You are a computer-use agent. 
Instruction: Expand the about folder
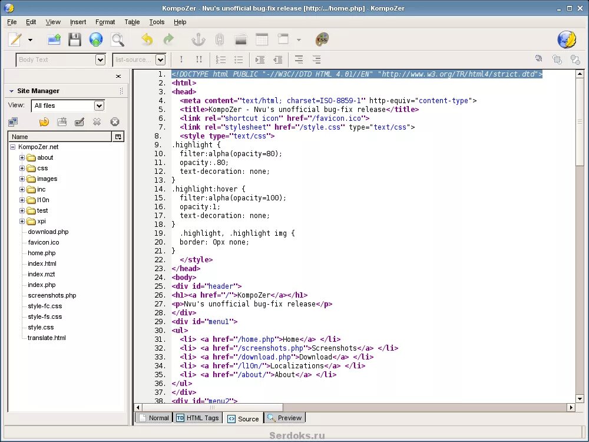(22, 157)
